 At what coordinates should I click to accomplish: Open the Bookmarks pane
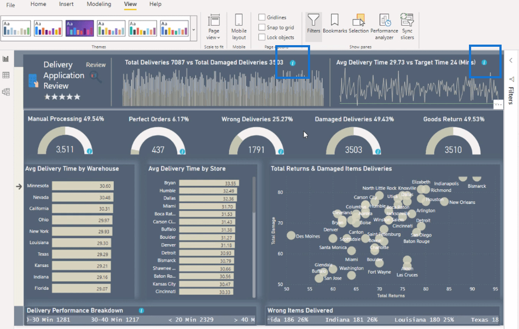point(335,24)
